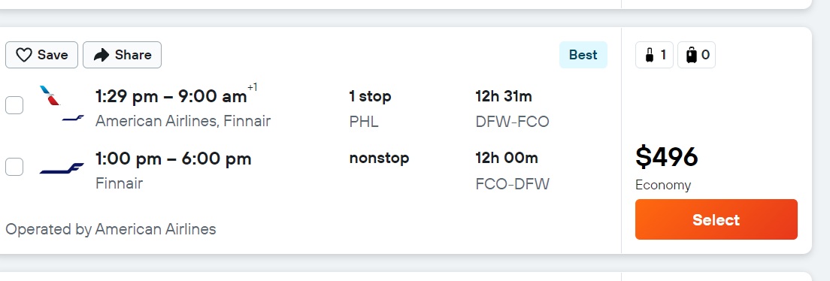Click the $496 price text
Viewport: 830px width, 281px height.
coord(667,157)
